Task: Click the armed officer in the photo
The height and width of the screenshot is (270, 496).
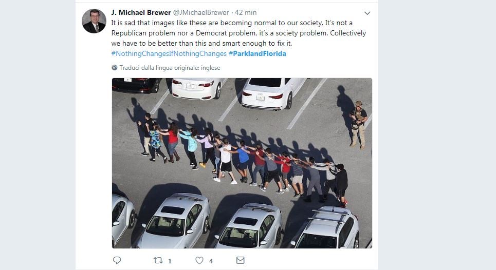Action: coord(358,125)
